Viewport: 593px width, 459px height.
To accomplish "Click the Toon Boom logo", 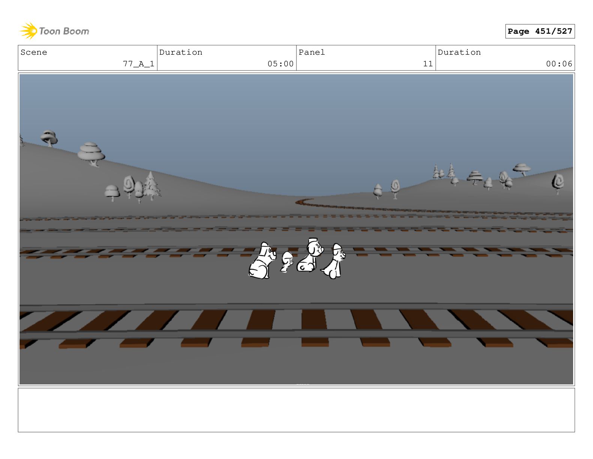I will tap(54, 31).
